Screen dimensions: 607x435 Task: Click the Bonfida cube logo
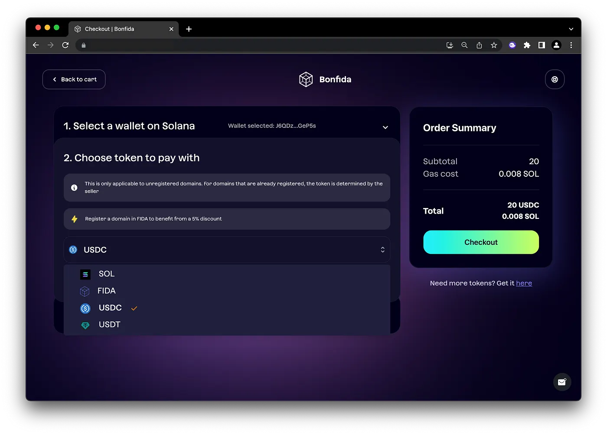click(x=306, y=79)
